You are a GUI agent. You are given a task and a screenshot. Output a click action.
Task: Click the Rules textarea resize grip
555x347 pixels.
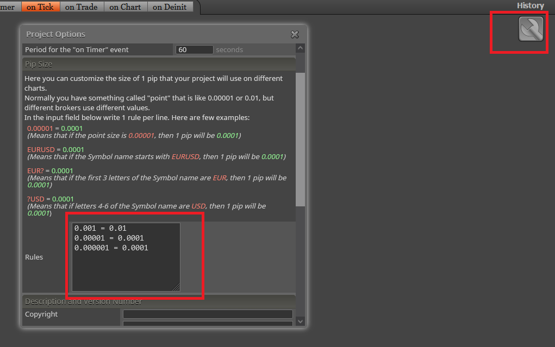[x=176, y=287]
